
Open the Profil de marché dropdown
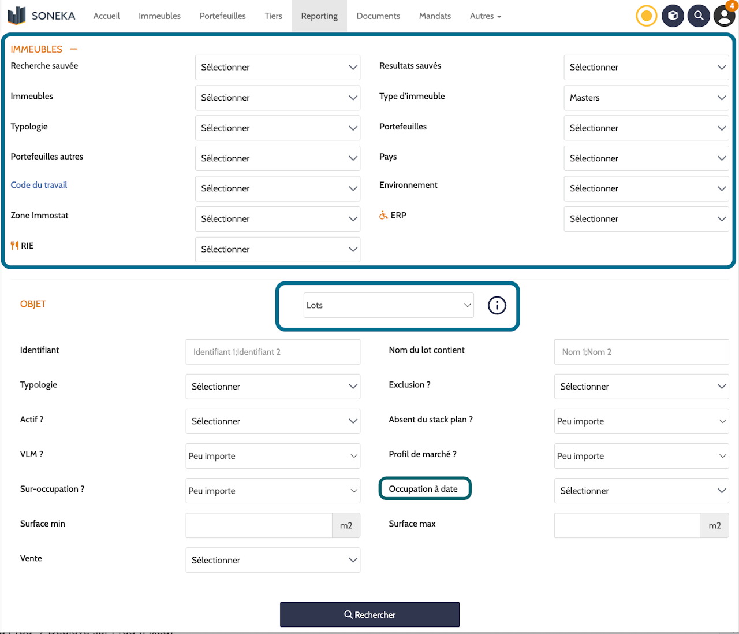[x=641, y=456]
